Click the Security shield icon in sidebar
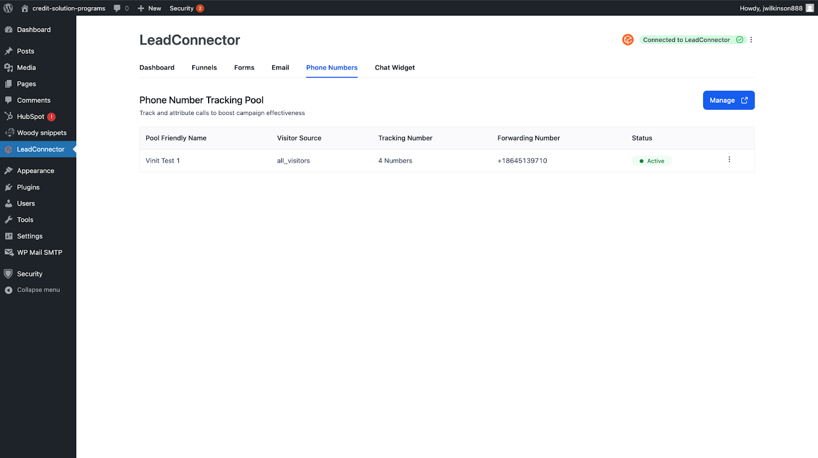The width and height of the screenshot is (818, 458). click(8, 274)
